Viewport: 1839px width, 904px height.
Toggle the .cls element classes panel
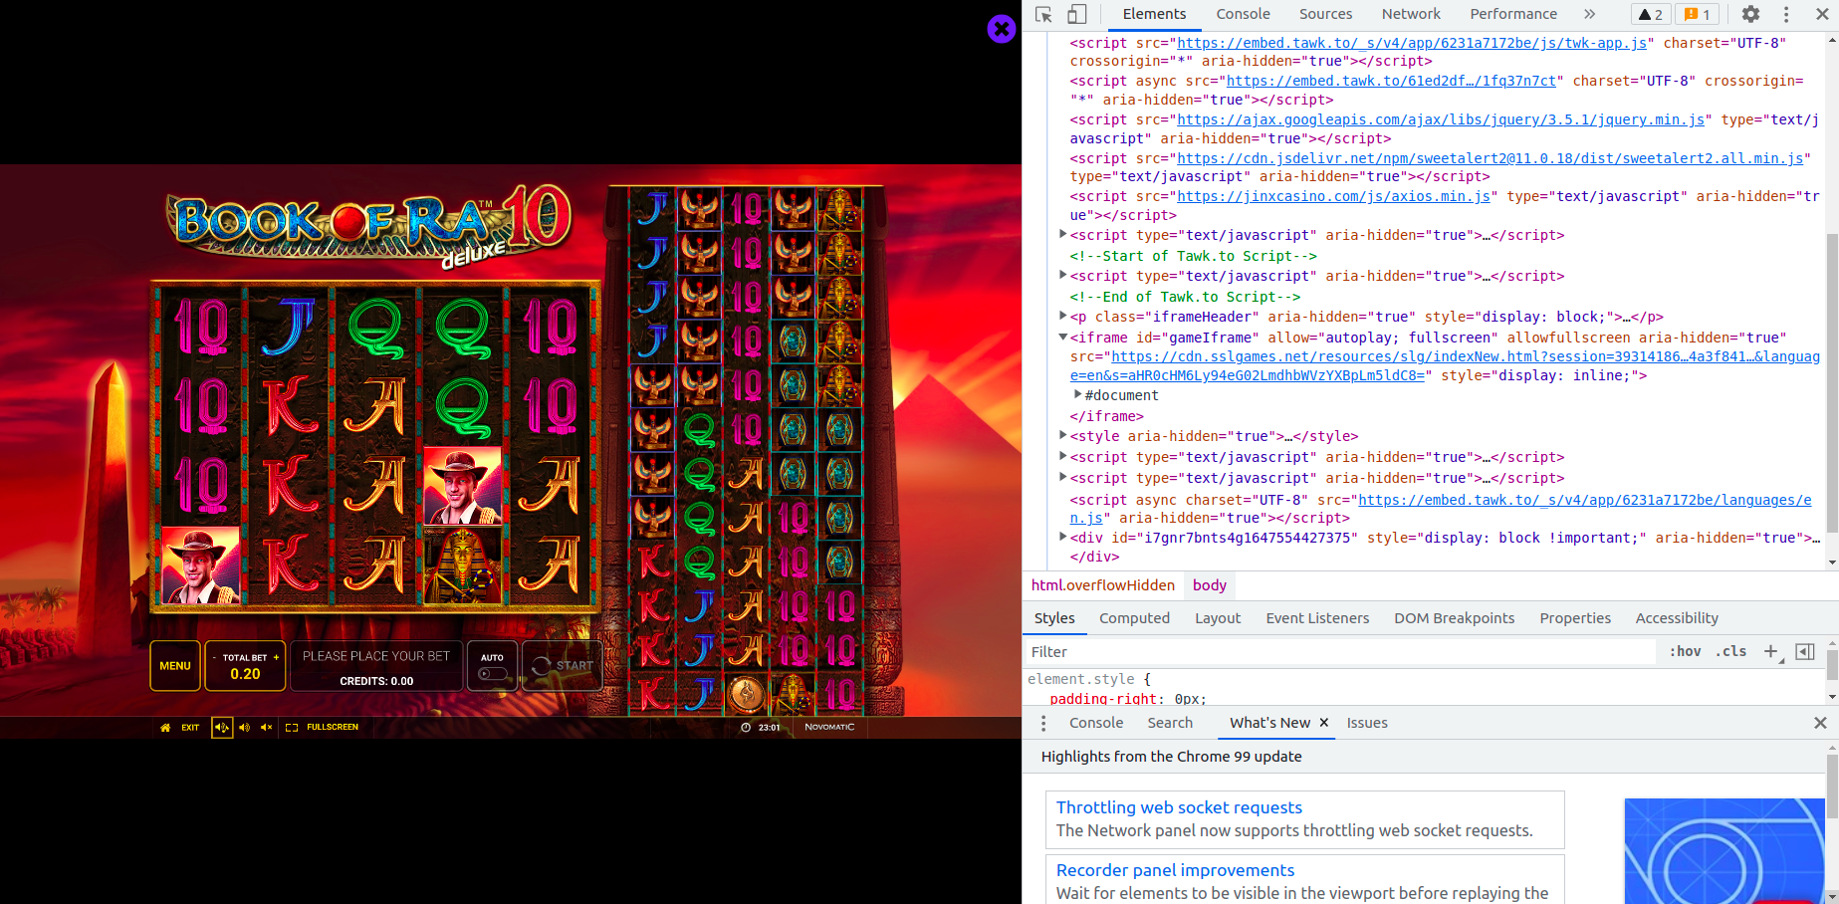pyautogui.click(x=1730, y=651)
